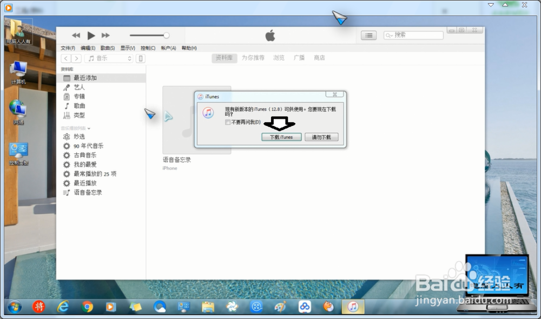Click the 语音备忘录 album thumbnail
This screenshot has width=541, height=319.
pyautogui.click(x=178, y=120)
